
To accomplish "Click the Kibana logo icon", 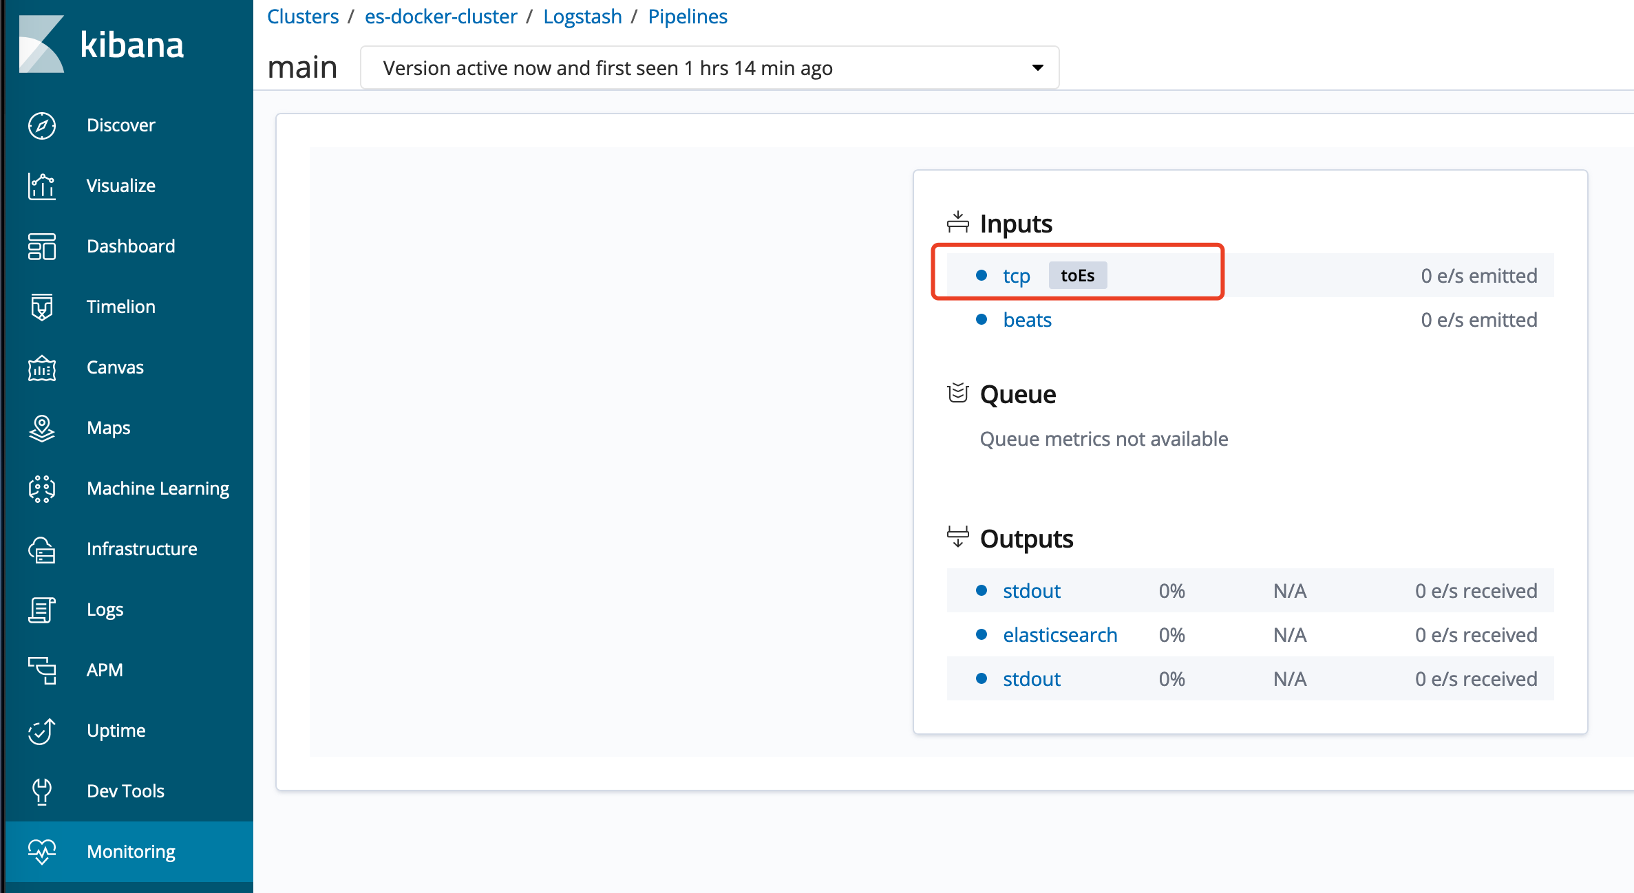I will tap(41, 44).
